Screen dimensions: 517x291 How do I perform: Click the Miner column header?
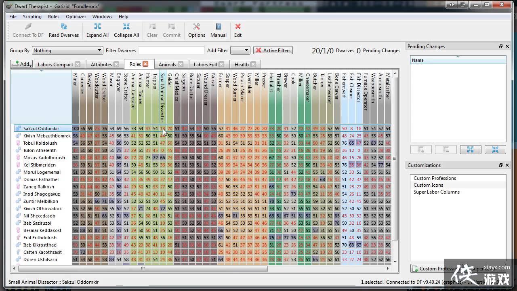(76, 98)
